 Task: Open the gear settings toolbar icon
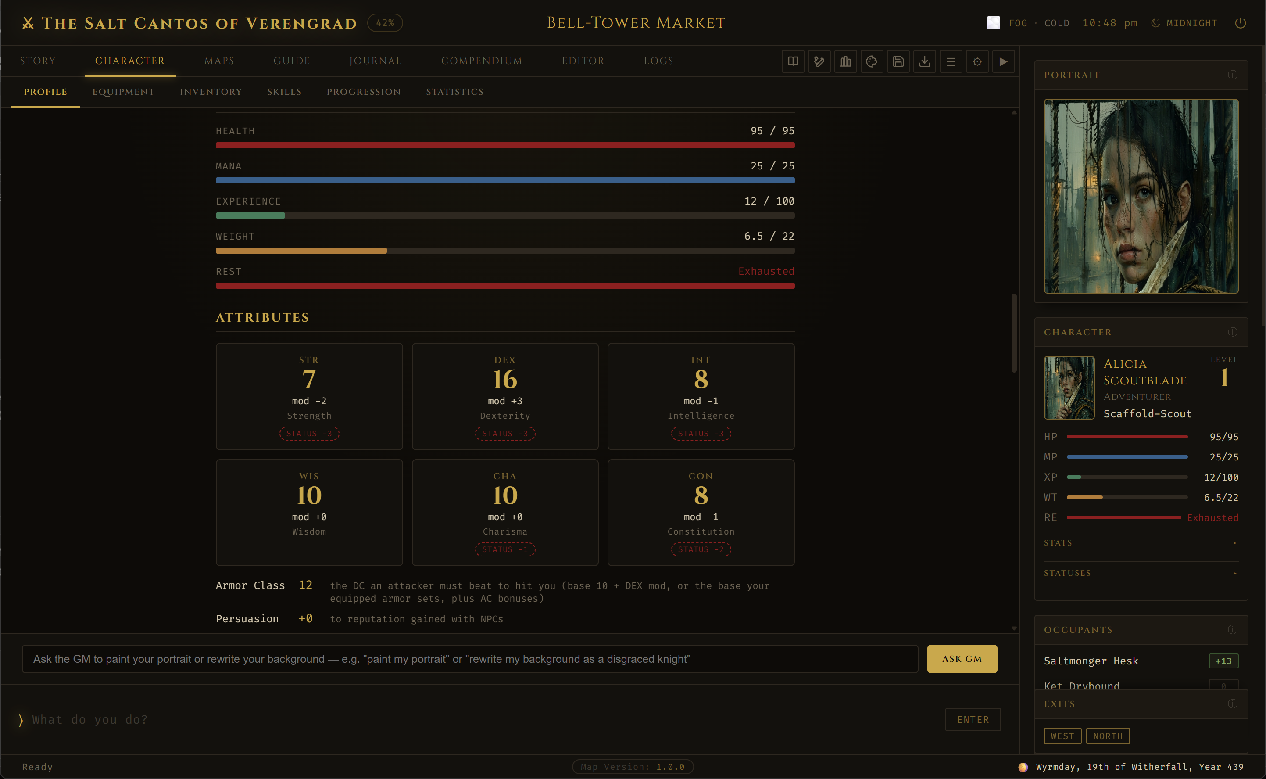click(977, 61)
